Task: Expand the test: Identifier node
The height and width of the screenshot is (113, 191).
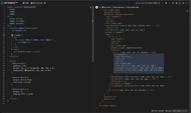Action: click(115, 66)
